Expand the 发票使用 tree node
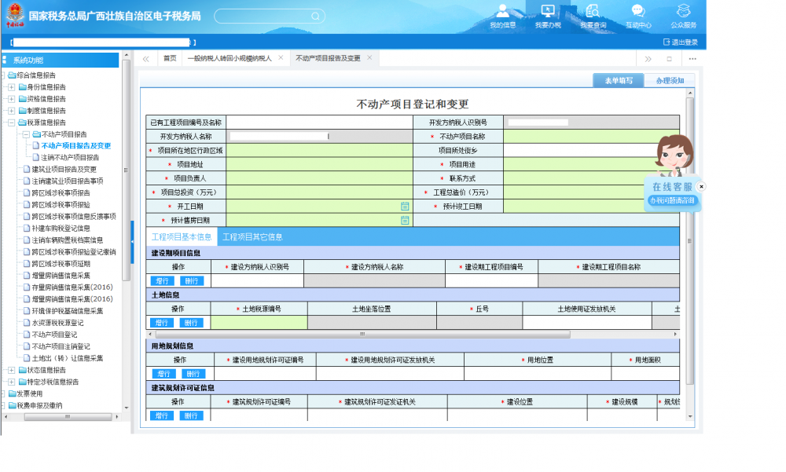The height and width of the screenshot is (472, 786). pyautogui.click(x=4, y=393)
